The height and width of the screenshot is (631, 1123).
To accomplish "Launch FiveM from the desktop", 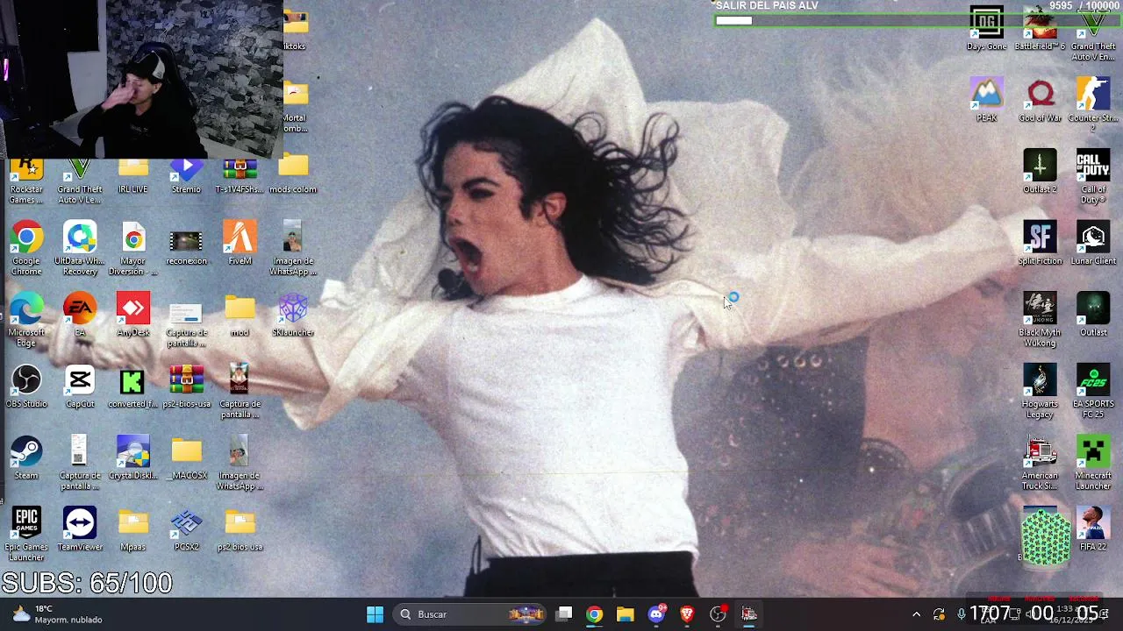I will [x=240, y=244].
